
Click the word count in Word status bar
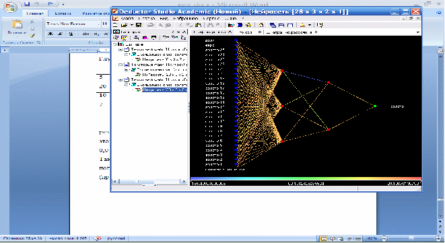(x=68, y=238)
